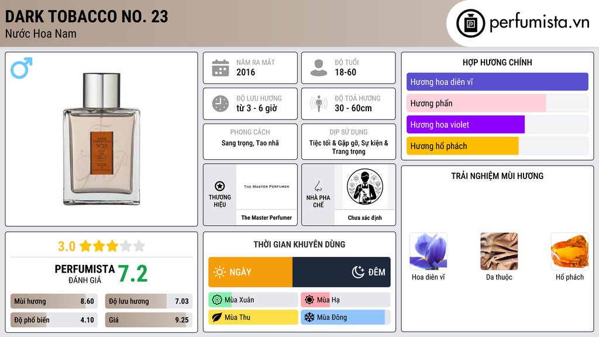The width and height of the screenshot is (599, 337).
Task: Click the TRẢI NGHIỆM MÙI HƯƠNG heading
Action: 497,176
